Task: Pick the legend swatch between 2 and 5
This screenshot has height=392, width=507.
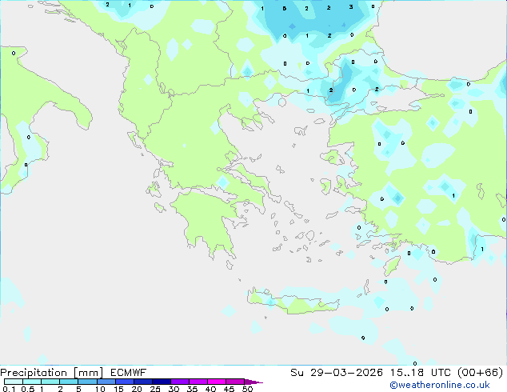Action: [70, 382]
